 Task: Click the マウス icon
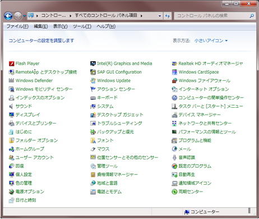[x=93, y=149]
